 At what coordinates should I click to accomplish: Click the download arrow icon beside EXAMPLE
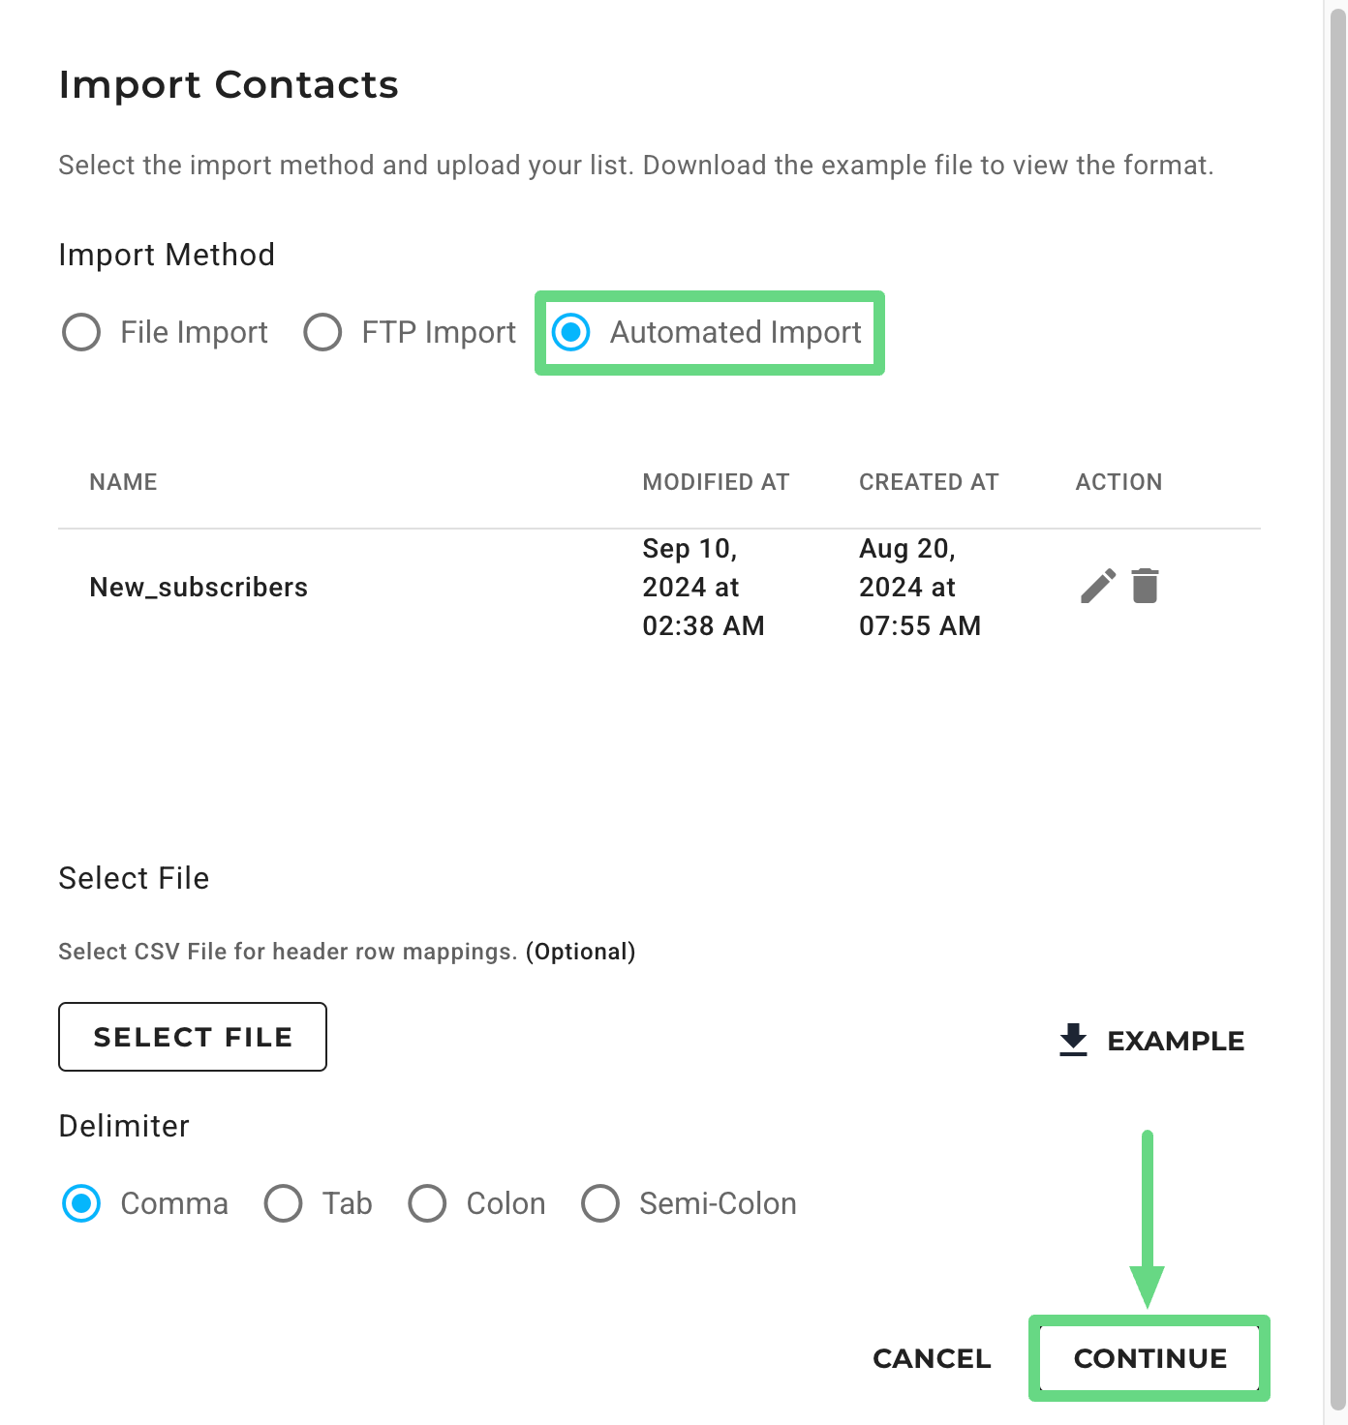coord(1073,1040)
